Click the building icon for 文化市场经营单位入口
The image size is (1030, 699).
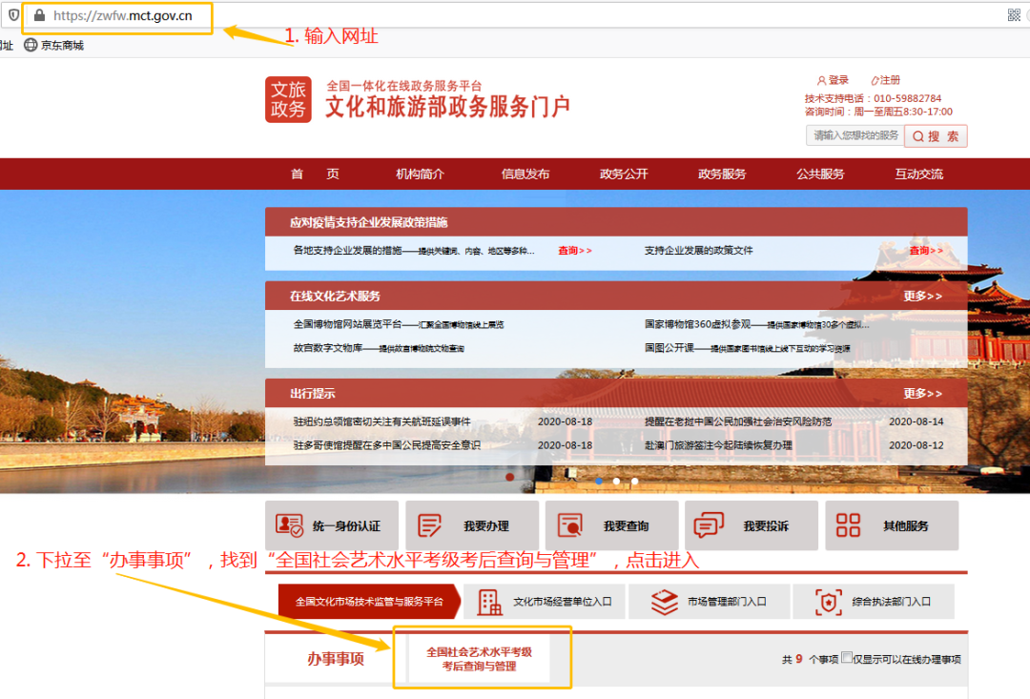tap(491, 601)
